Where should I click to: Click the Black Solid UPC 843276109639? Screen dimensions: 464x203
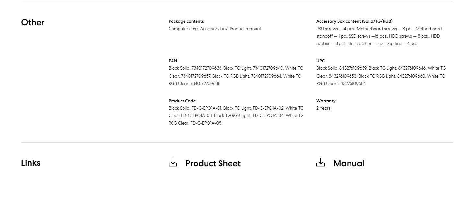(x=353, y=68)
